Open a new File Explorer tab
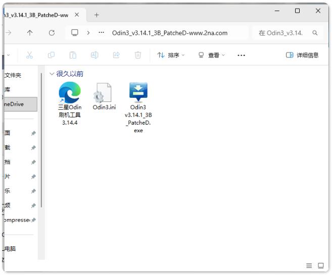Viewport: 332px width, 275px height. tap(97, 15)
